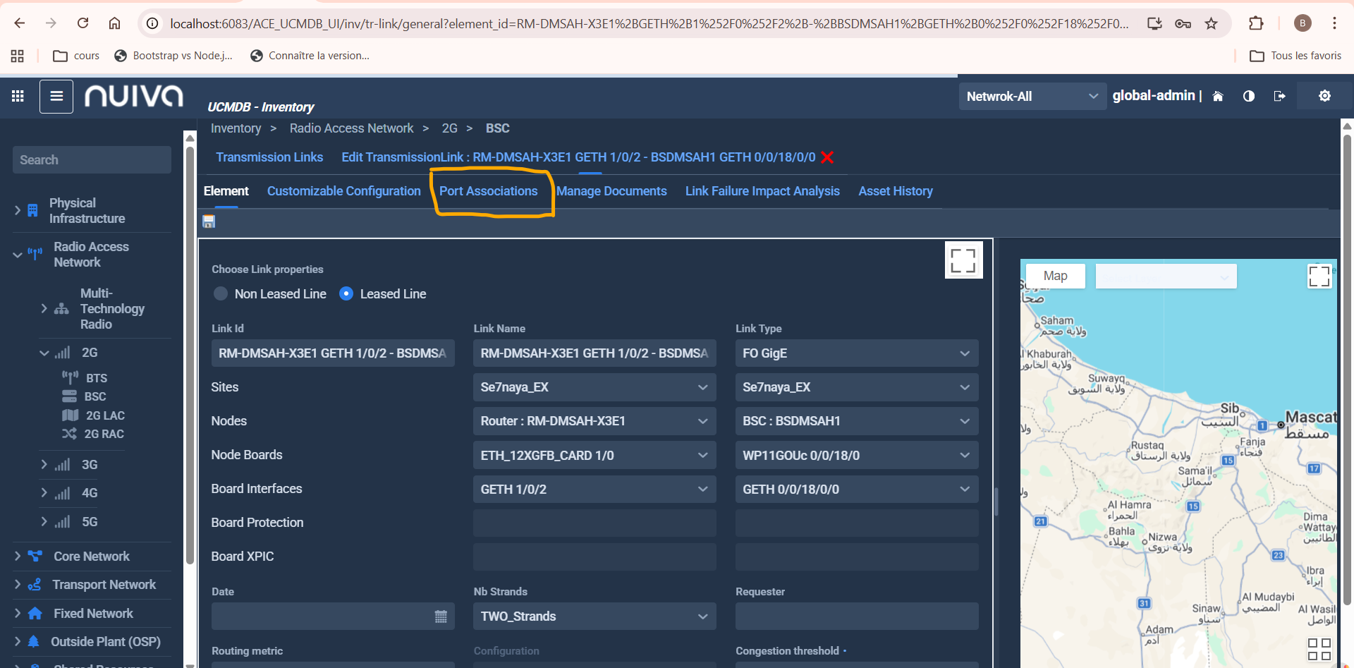This screenshot has width=1354, height=668.
Task: Select BSC in the sidebar tree
Action: (x=94, y=397)
